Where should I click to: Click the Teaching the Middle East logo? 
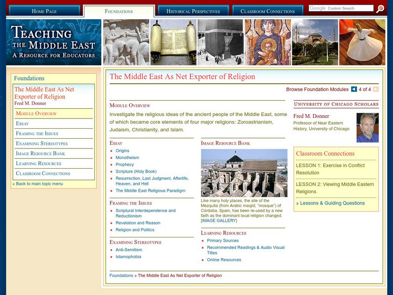[54, 42]
